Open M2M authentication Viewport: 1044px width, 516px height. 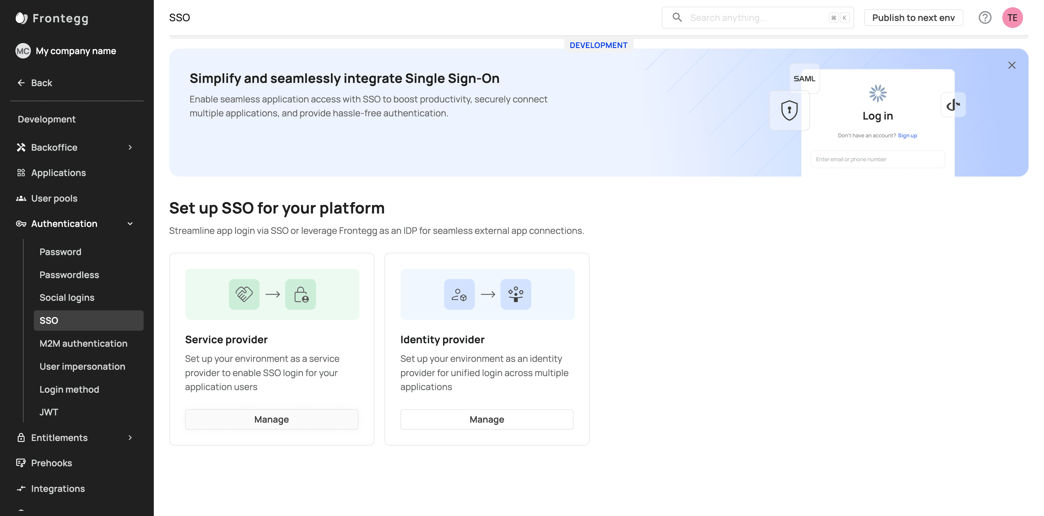[x=84, y=343]
